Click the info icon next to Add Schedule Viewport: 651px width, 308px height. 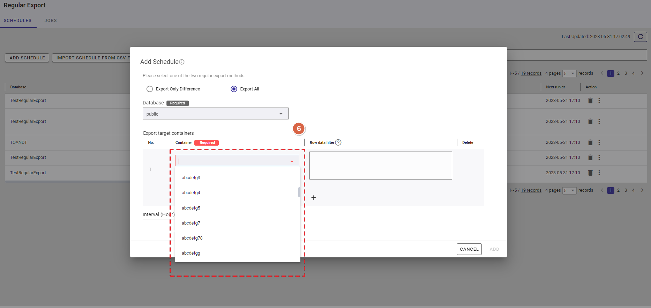click(182, 62)
